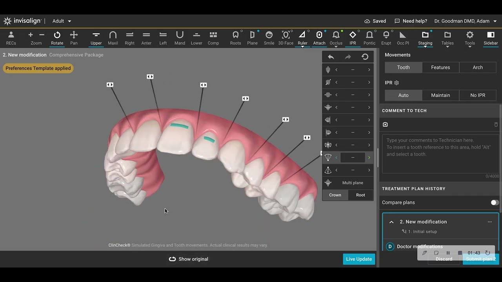This screenshot has width=502, height=282.
Task: Select the Root tab
Action: (x=360, y=195)
